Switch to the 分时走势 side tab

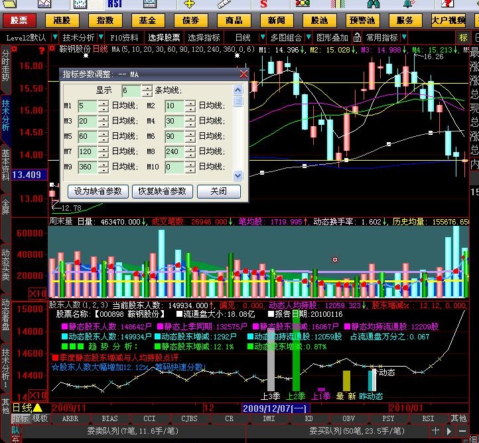point(5,69)
